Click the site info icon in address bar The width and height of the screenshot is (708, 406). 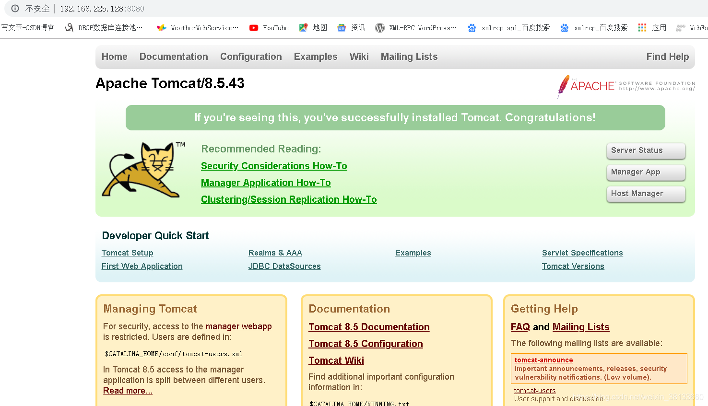pos(15,8)
